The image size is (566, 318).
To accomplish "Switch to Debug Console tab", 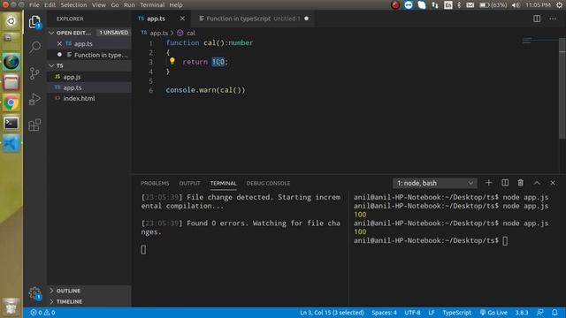I will coord(268,183).
